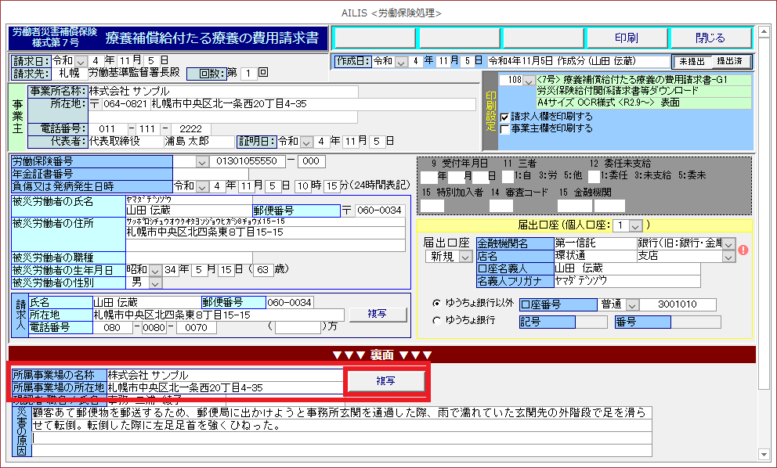
Task: Select the ゆうちょ銀行以外 radio button
Action: pyautogui.click(x=436, y=304)
